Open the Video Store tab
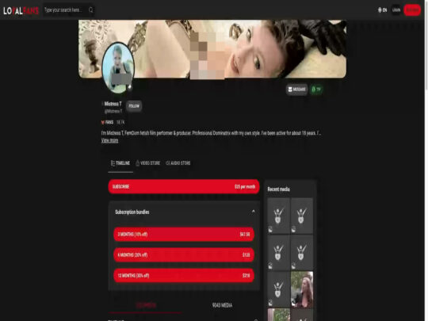Screen dimensions: 428x321 coord(148,163)
